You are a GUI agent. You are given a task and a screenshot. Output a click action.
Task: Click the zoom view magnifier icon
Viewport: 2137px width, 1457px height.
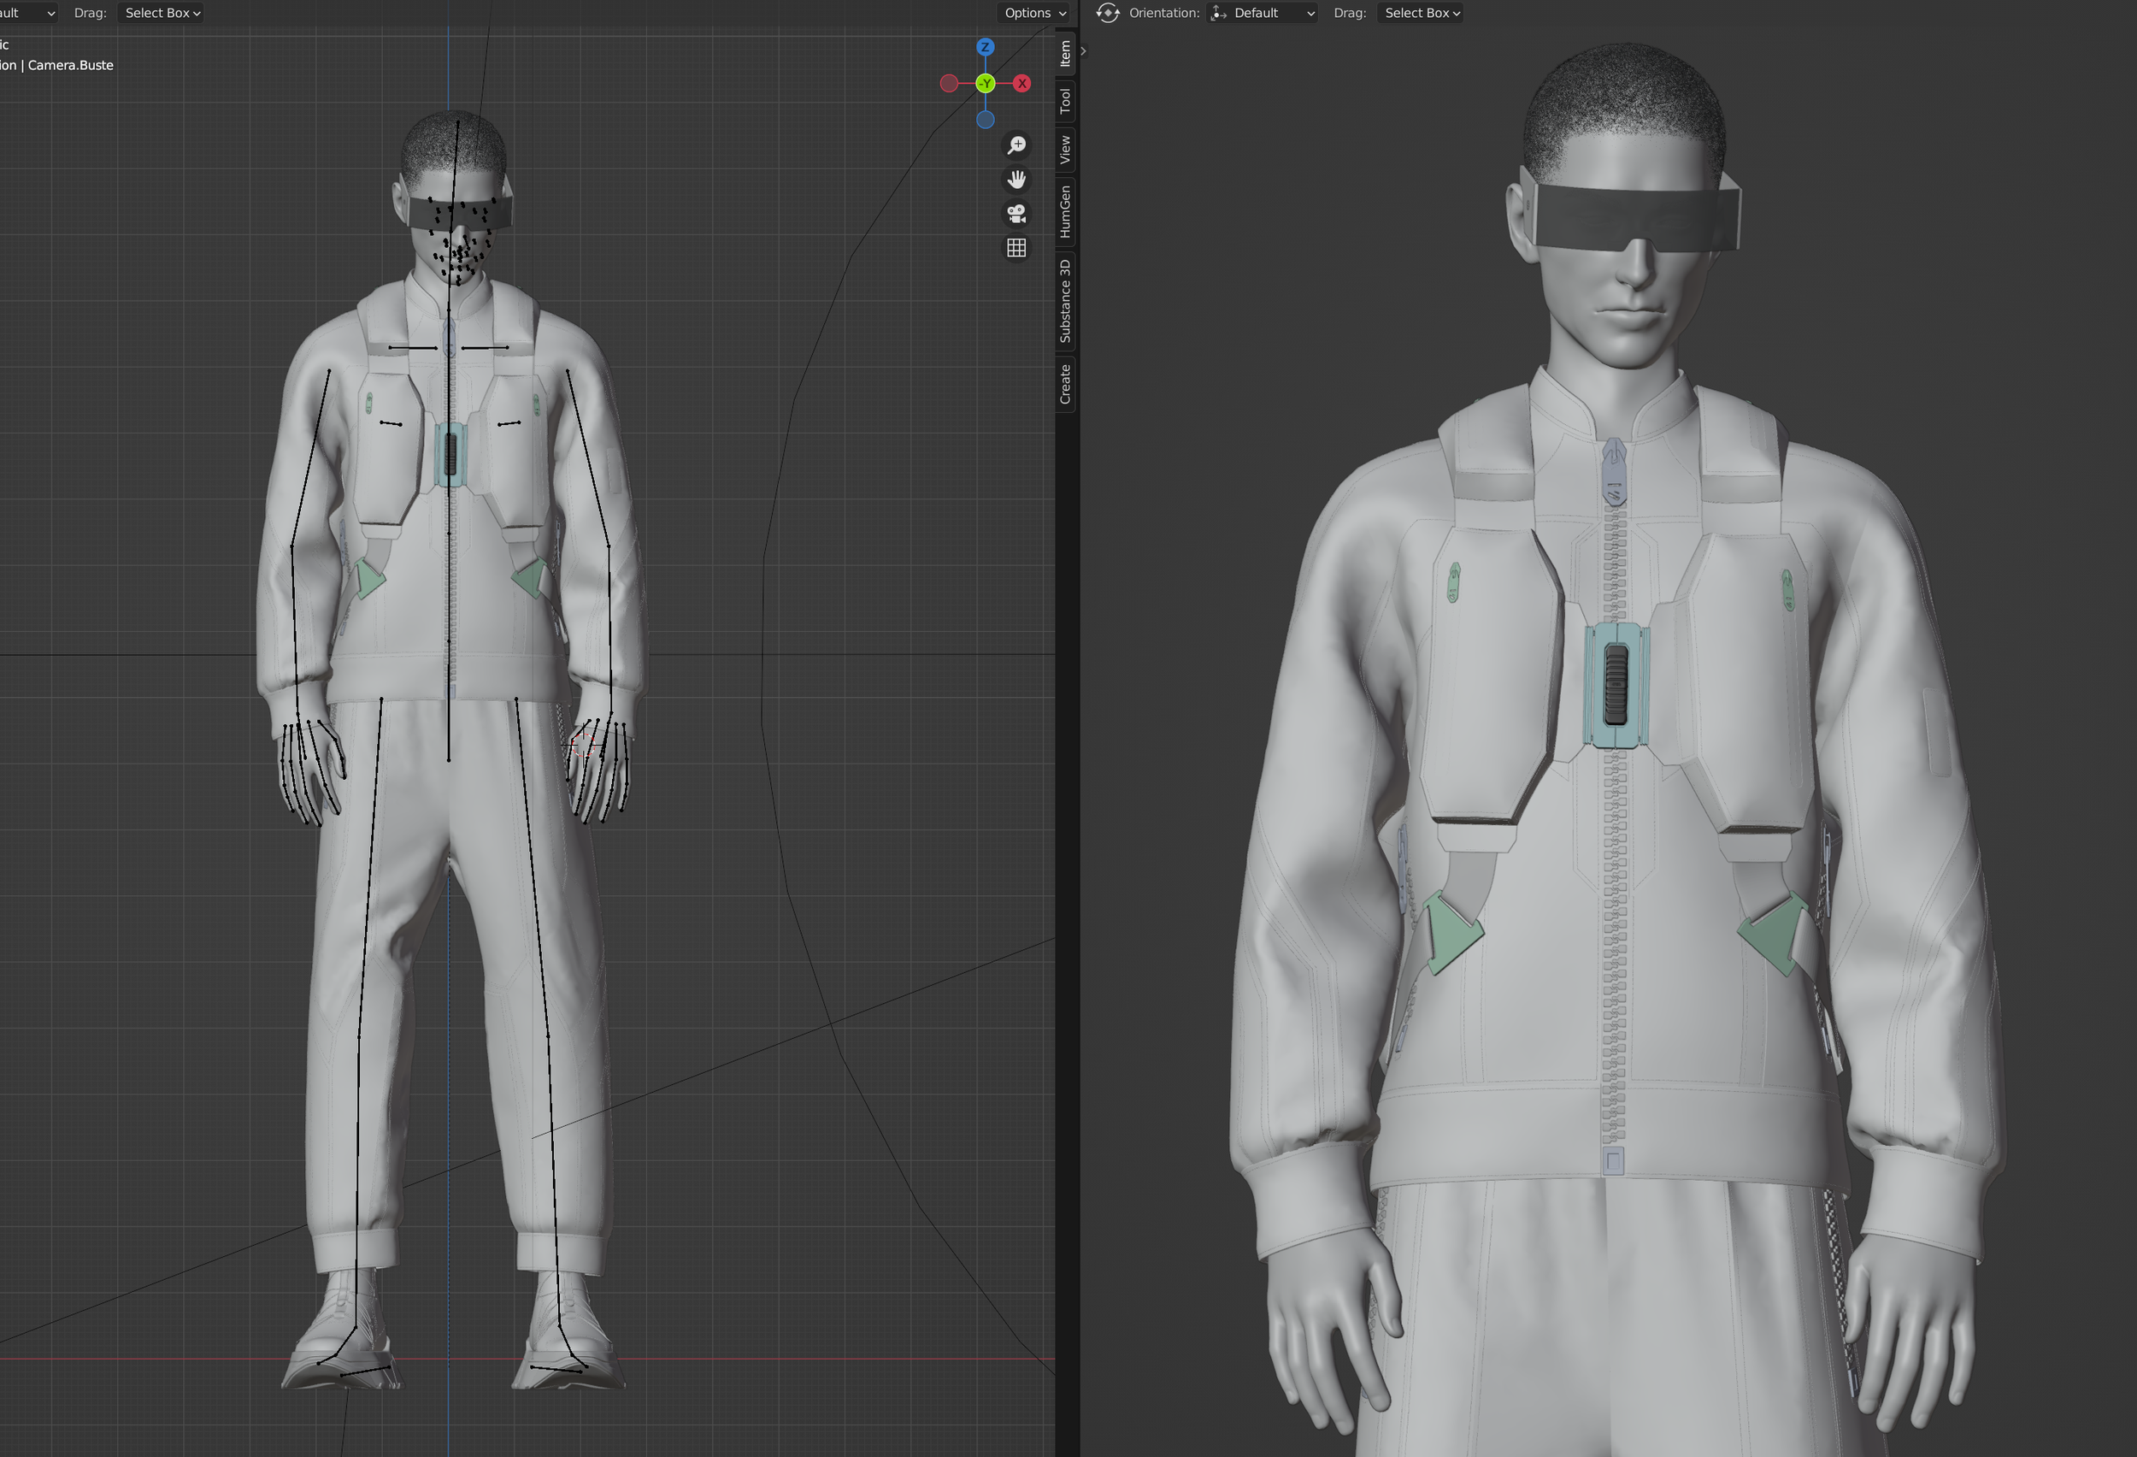[x=1016, y=145]
